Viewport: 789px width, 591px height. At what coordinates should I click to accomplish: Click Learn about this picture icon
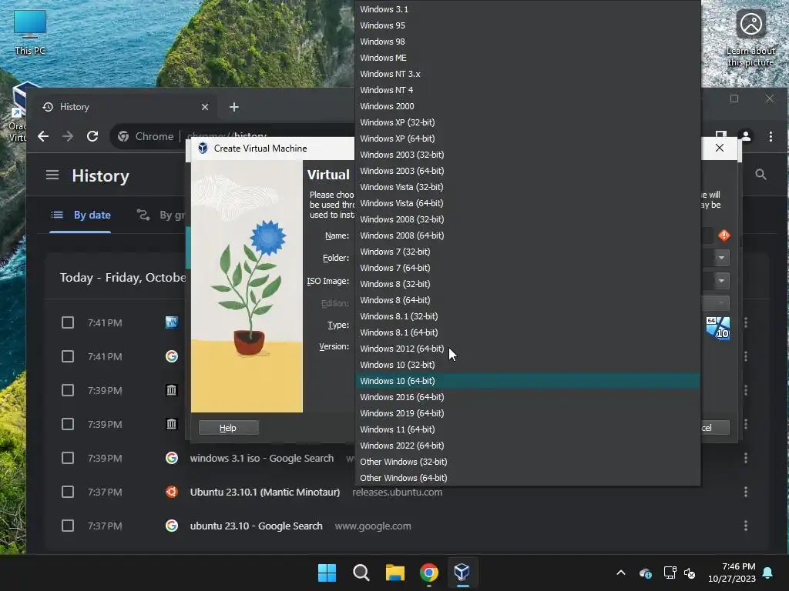coord(750,38)
